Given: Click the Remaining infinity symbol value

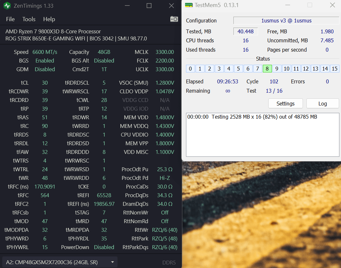Looking at the screenshot, I should pos(227,91).
